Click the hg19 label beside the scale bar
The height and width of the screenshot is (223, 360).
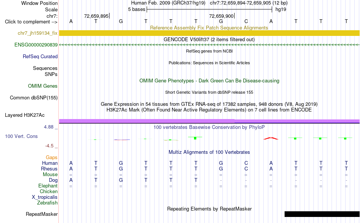(x=281, y=9)
